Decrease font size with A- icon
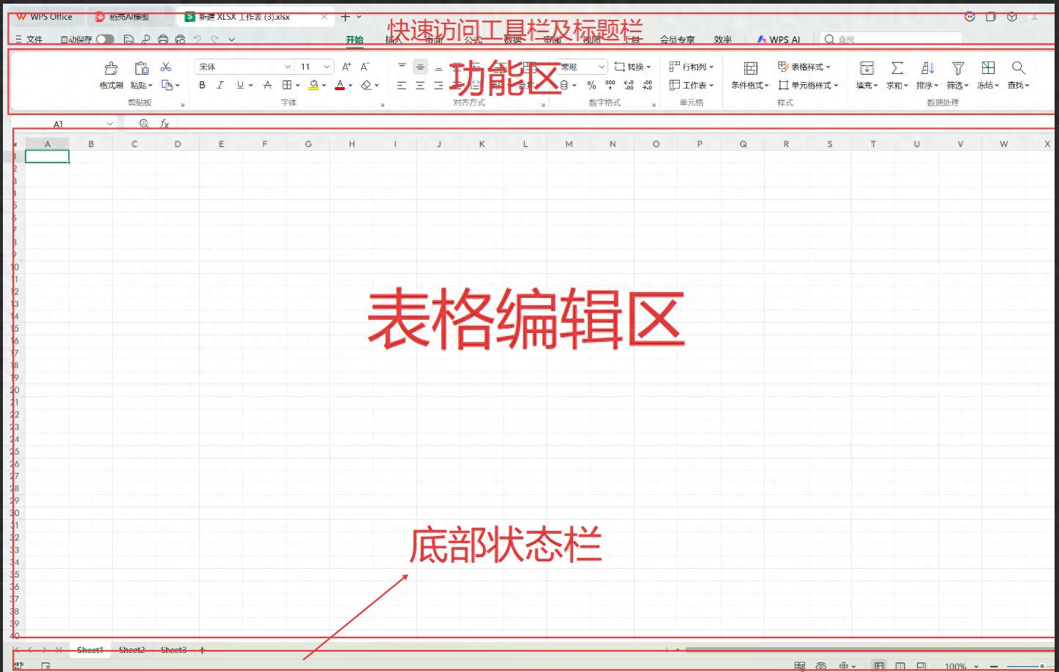 point(365,67)
